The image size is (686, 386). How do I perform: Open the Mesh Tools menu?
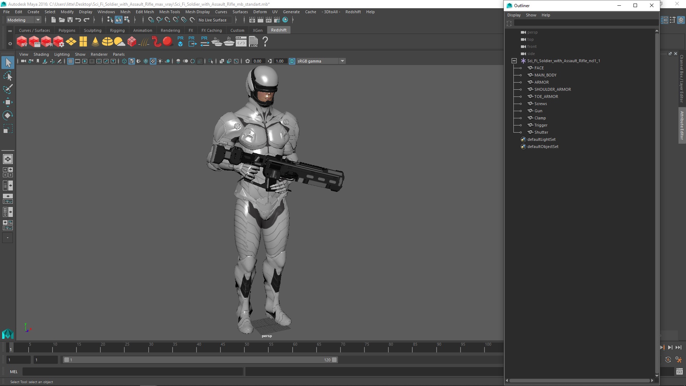coord(169,12)
